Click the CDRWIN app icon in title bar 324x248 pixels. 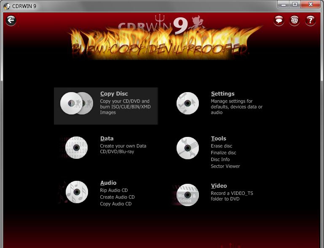[7, 6]
